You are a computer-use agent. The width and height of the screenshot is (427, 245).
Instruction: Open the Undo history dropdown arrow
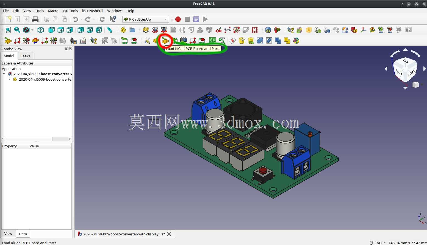click(x=82, y=19)
